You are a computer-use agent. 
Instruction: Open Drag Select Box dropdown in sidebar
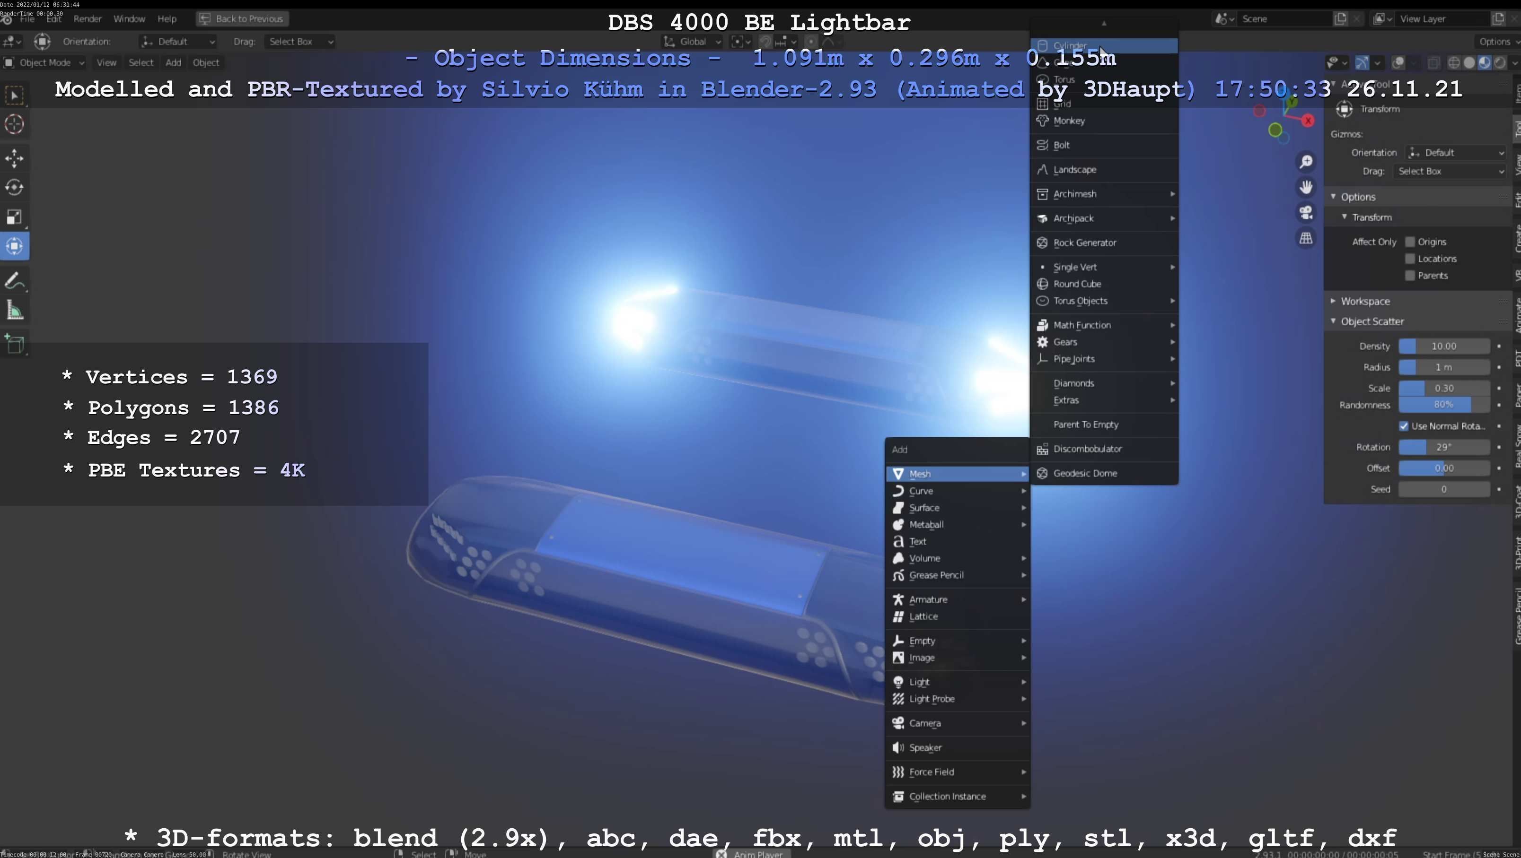pos(1450,171)
